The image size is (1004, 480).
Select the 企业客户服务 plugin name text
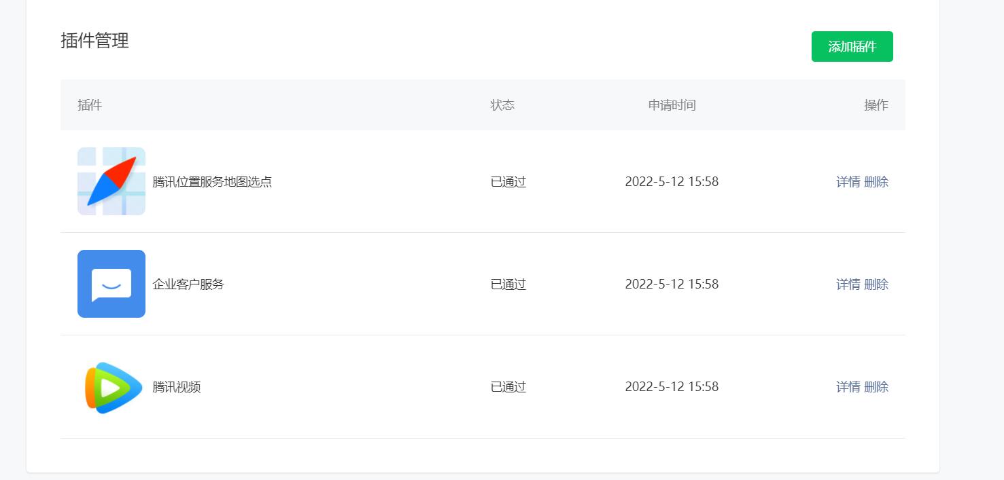188,284
